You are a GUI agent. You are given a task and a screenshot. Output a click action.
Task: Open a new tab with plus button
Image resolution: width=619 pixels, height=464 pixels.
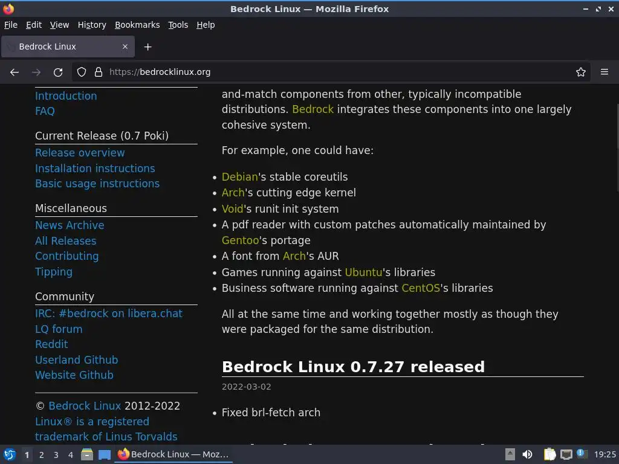click(x=147, y=47)
